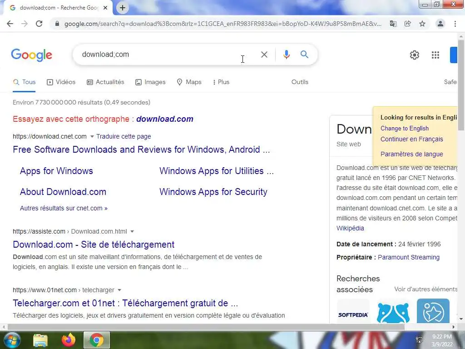Click the Chrome taskbar icon
This screenshot has height=349, width=465.
tap(97, 340)
